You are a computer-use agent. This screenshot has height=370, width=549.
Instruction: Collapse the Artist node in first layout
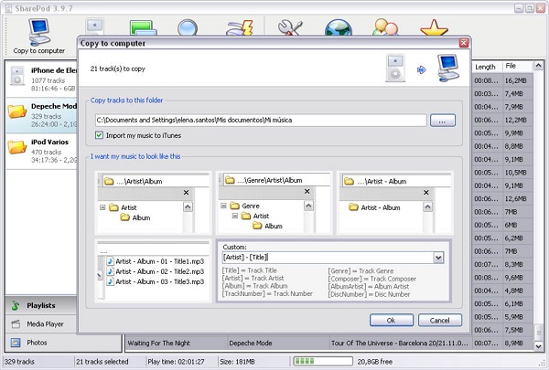[102, 207]
